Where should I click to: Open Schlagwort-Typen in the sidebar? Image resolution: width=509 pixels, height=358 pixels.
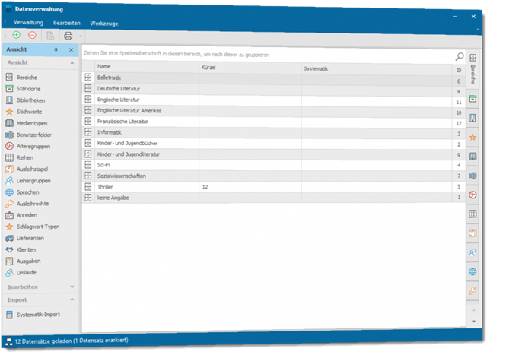[33, 227]
